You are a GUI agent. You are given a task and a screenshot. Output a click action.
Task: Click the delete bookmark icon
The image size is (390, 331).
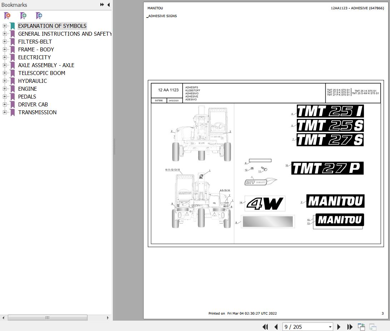[7, 16]
